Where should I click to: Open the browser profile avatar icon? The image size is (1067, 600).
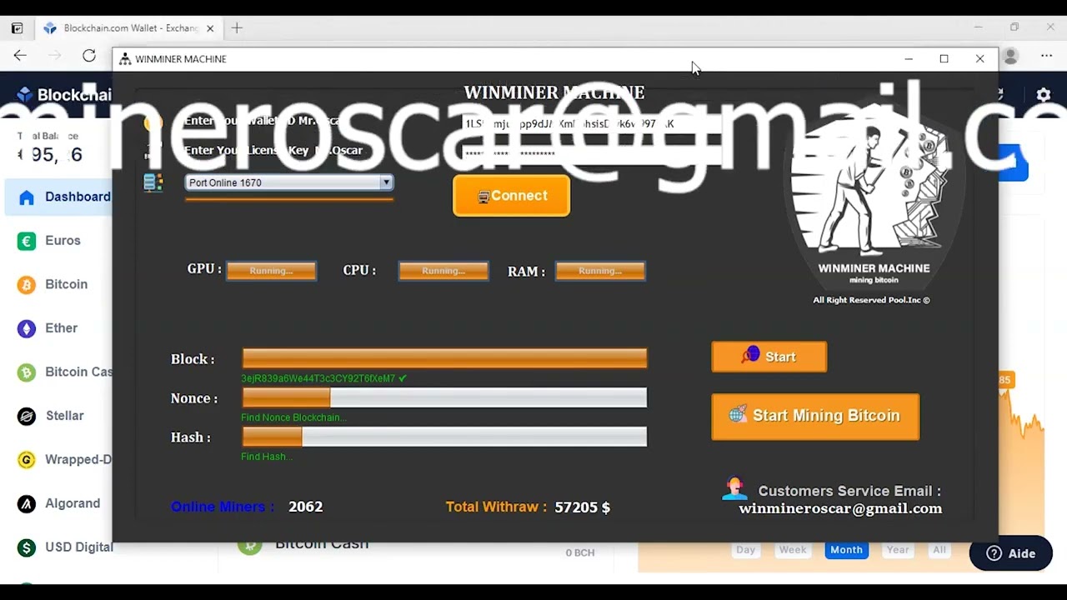pos(1011,56)
